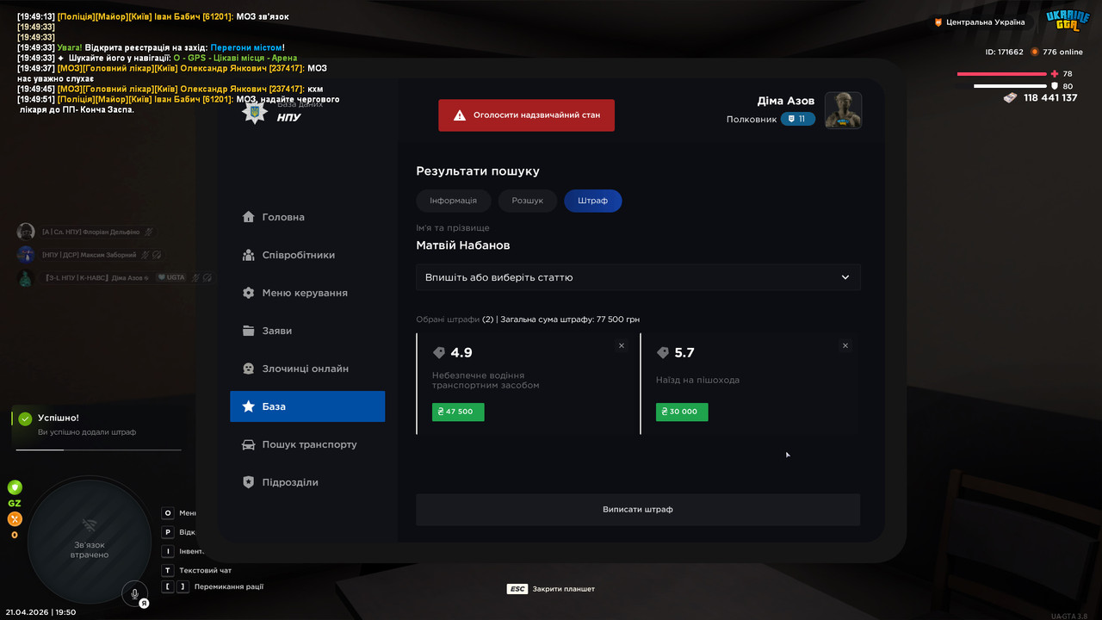Remove fine 5.7 with its X

coord(845,345)
